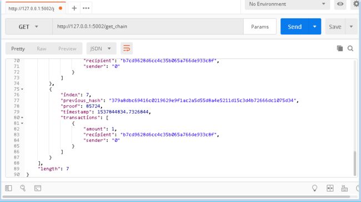The image size is (361, 202).
Task: Open the No Environment dropdown
Action: pyautogui.click(x=287, y=4)
